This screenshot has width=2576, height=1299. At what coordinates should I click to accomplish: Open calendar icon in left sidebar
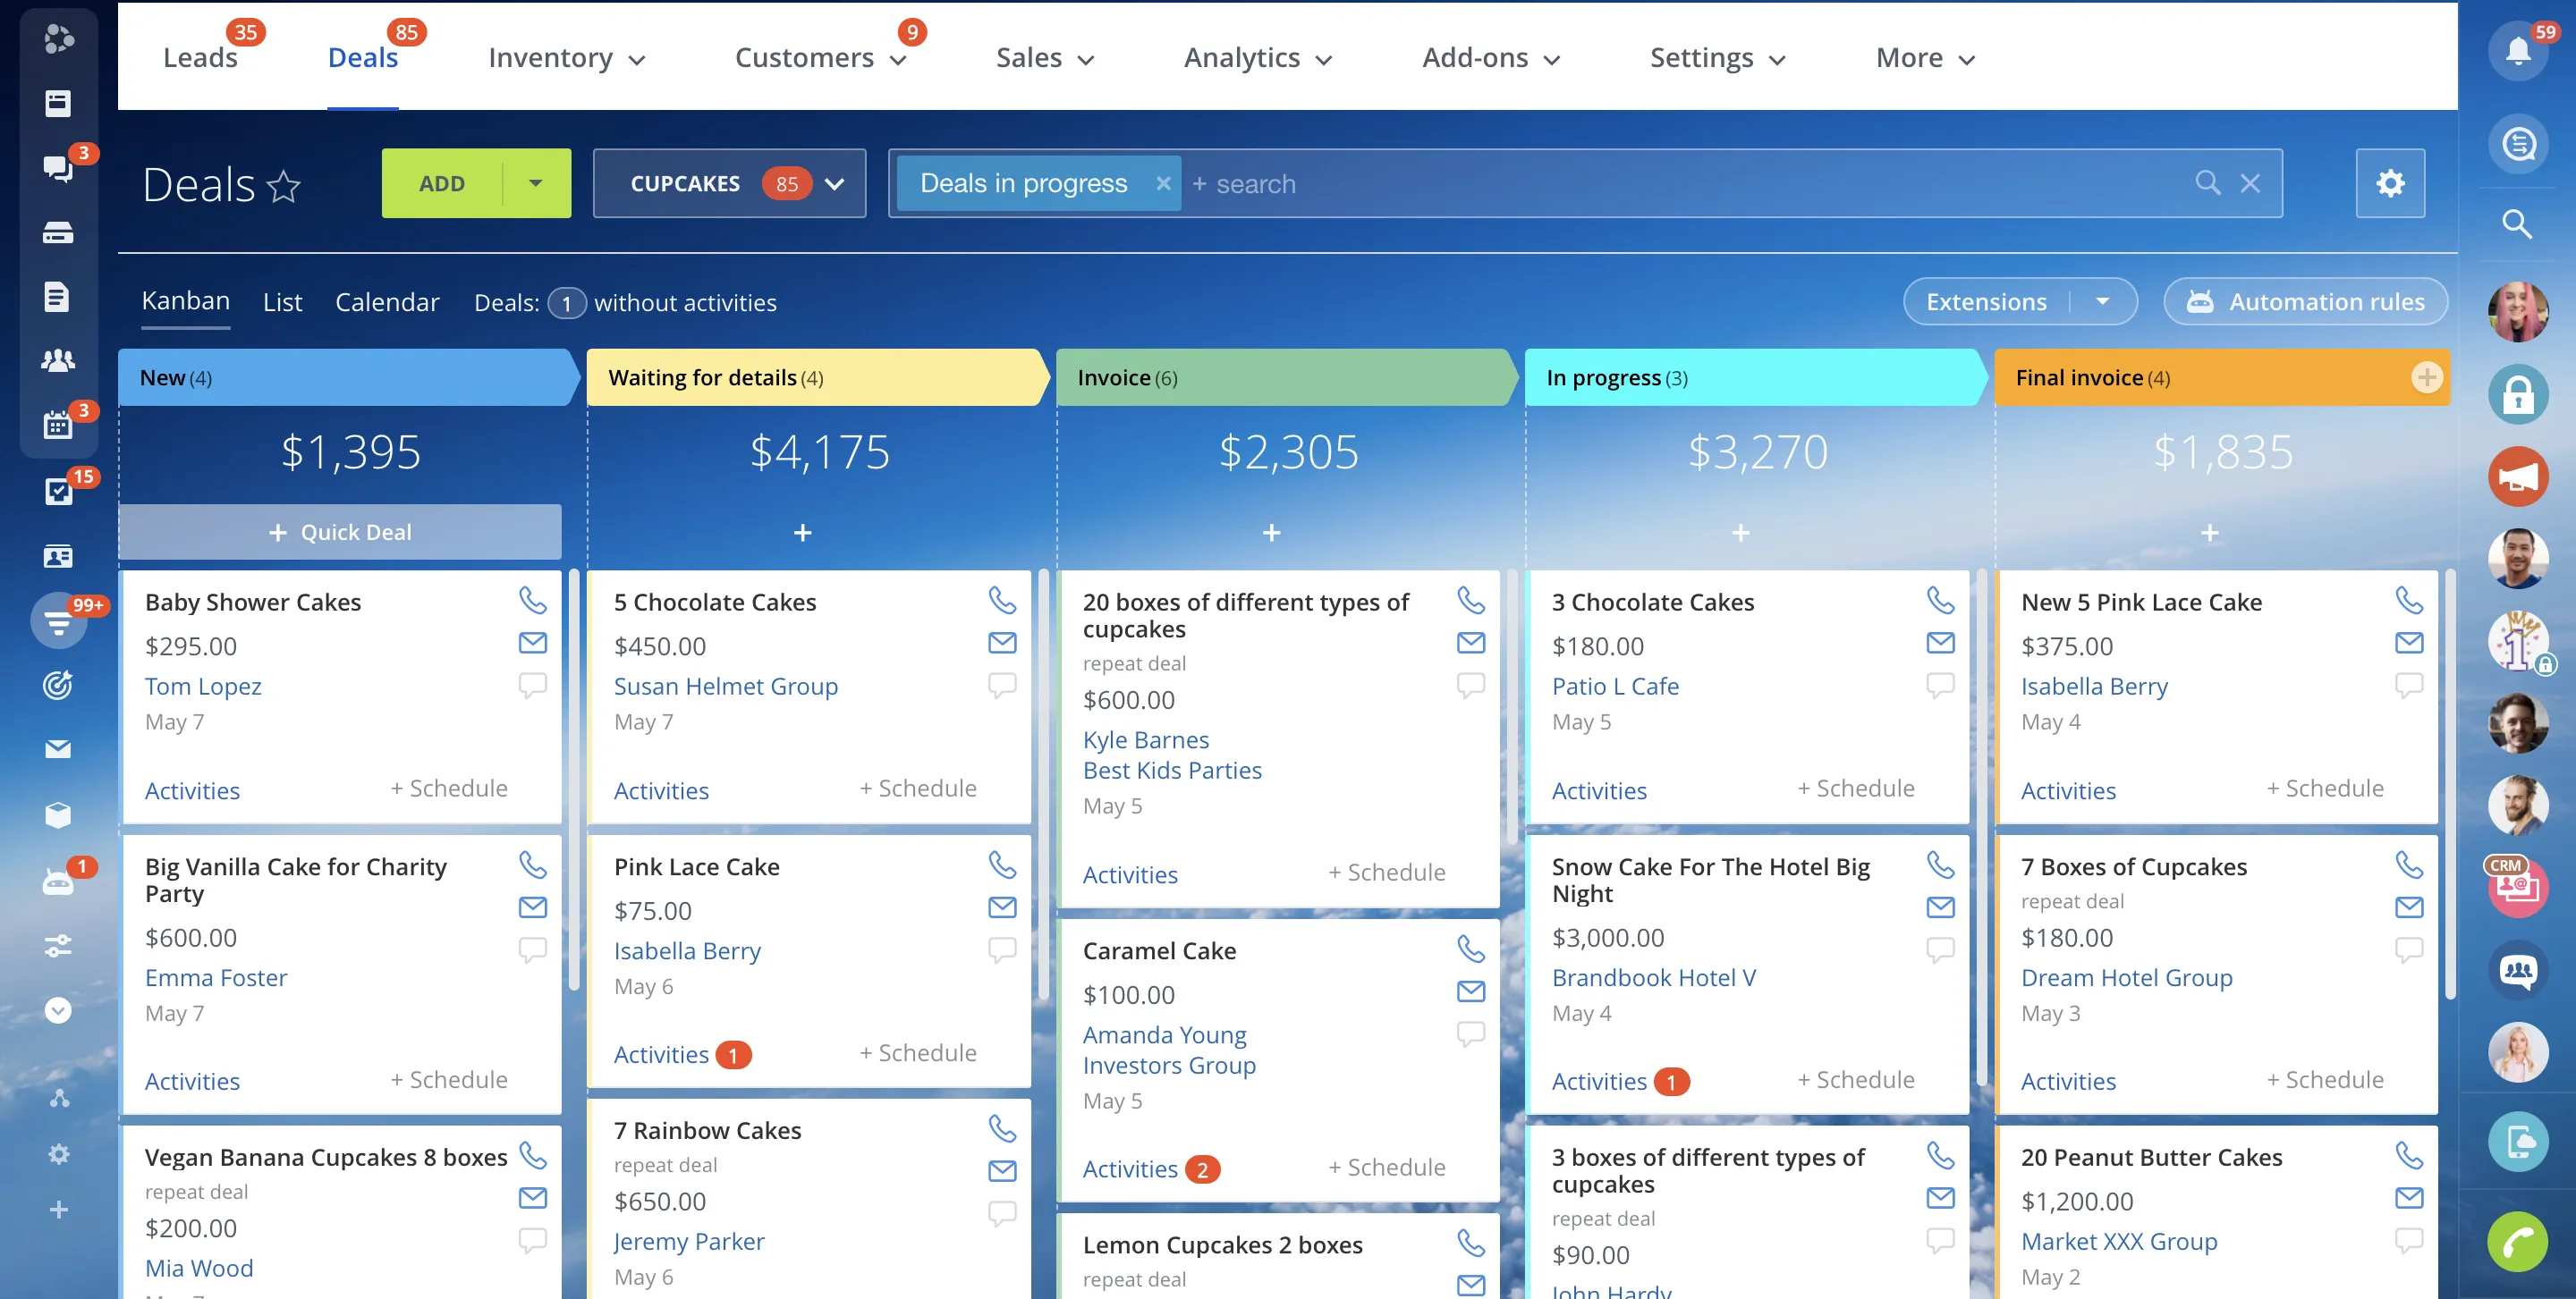pos(58,425)
